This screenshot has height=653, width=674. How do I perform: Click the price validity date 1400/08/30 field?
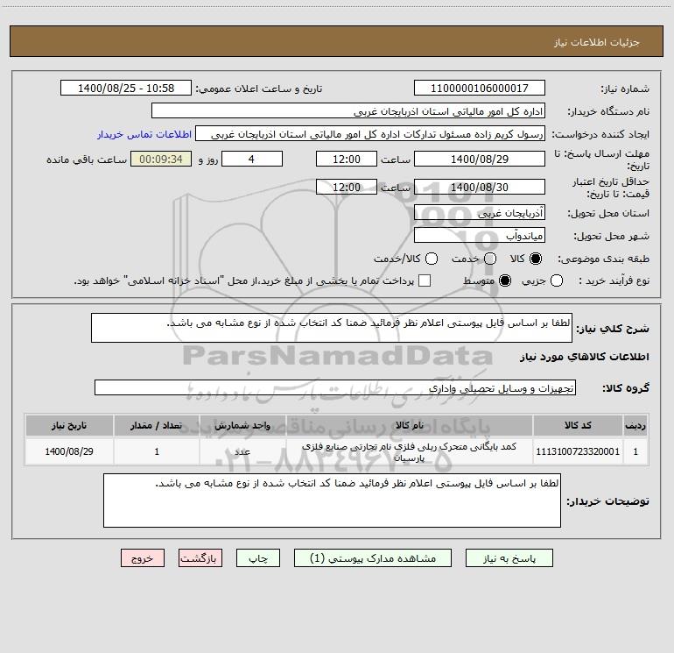480,187
